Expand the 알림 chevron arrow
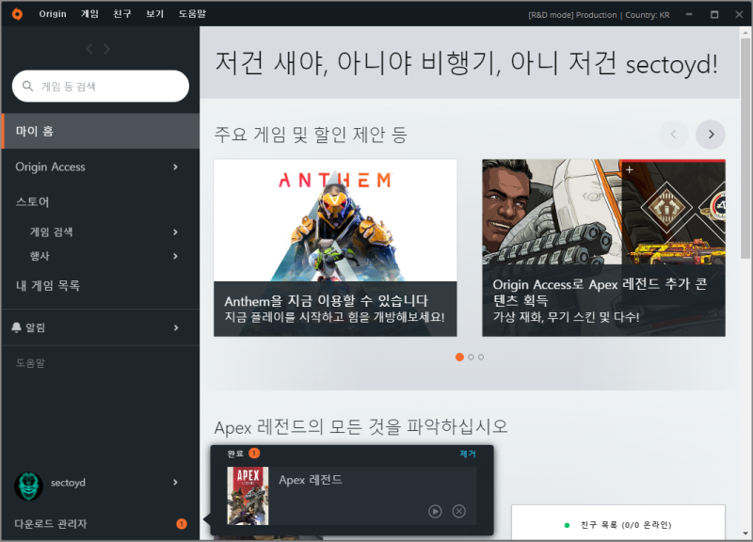 176,327
